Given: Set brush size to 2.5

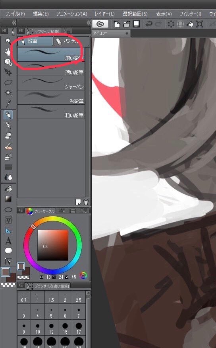Looking at the screenshot, I should [x=79, y=297].
